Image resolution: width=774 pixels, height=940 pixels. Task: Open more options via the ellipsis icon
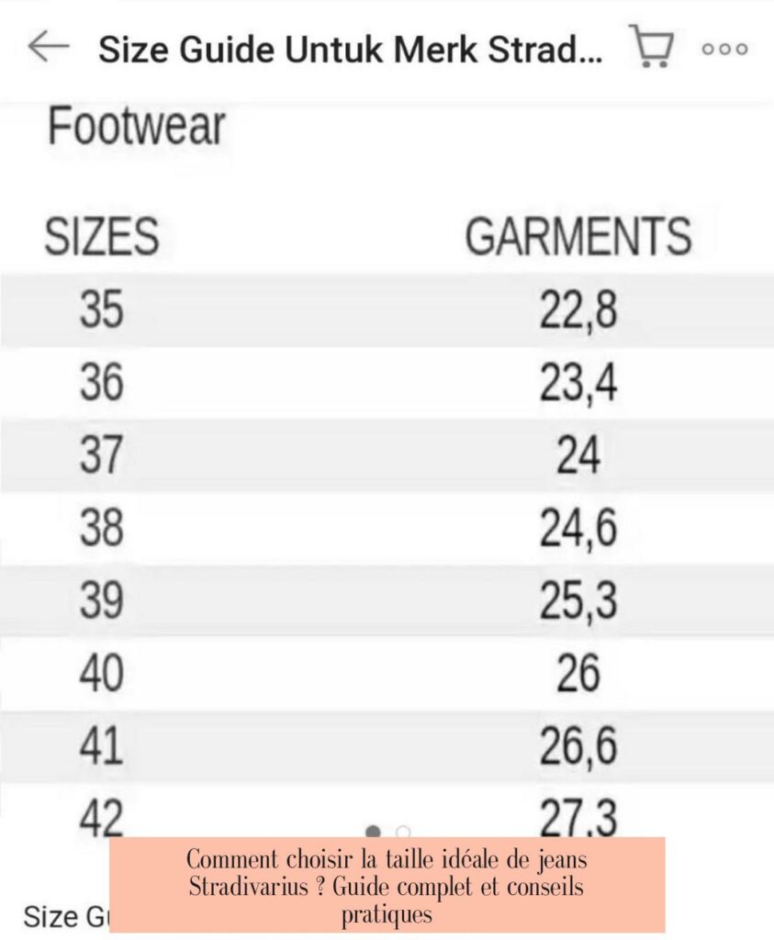[x=725, y=50]
